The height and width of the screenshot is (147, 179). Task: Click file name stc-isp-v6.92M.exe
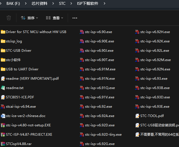156,60
